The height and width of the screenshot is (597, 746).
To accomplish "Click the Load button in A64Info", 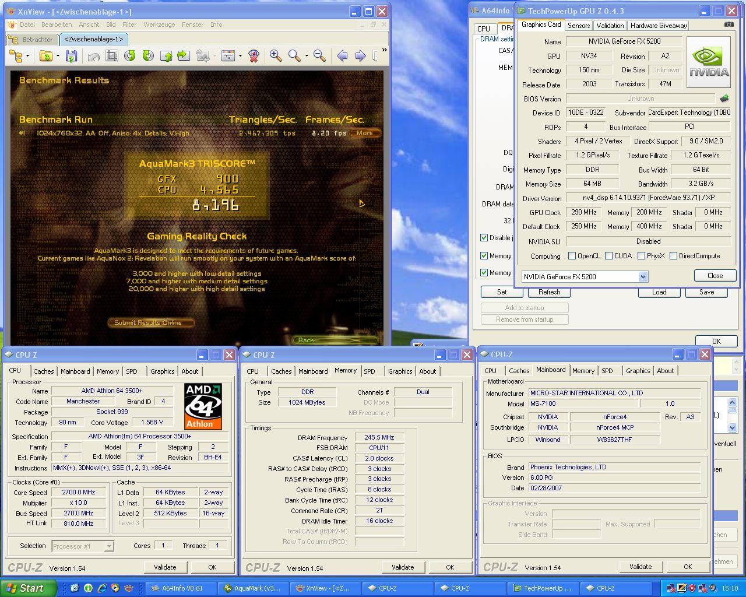I will (x=659, y=292).
